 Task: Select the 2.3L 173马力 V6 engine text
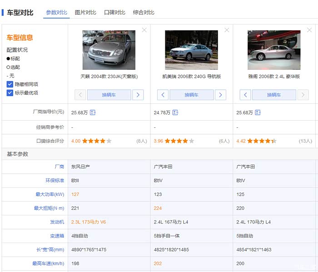[89, 222]
